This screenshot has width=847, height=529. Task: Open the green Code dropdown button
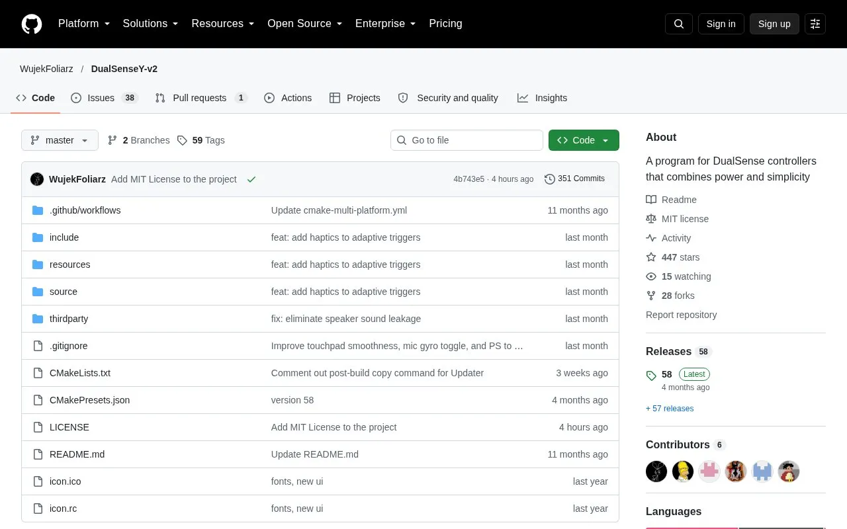point(584,140)
